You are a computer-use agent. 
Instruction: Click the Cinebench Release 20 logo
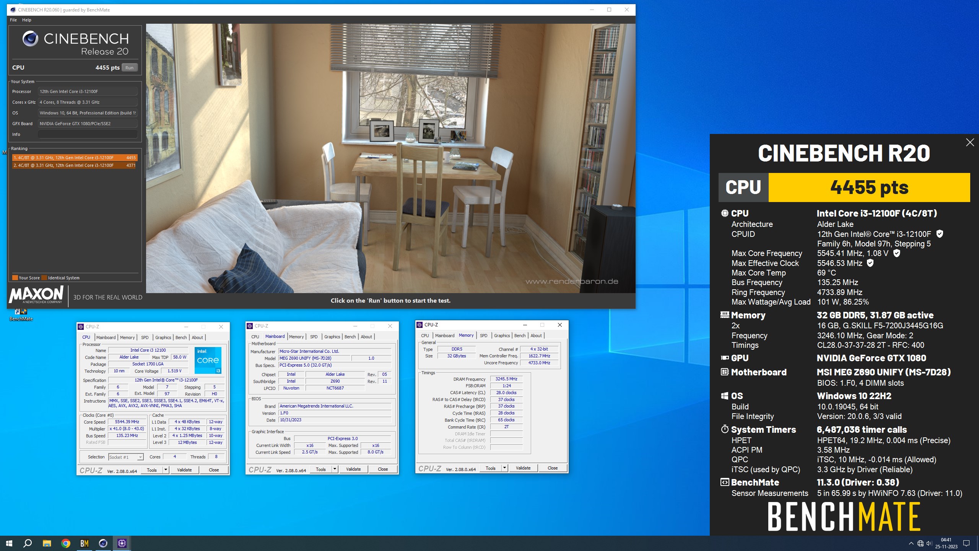pos(75,44)
